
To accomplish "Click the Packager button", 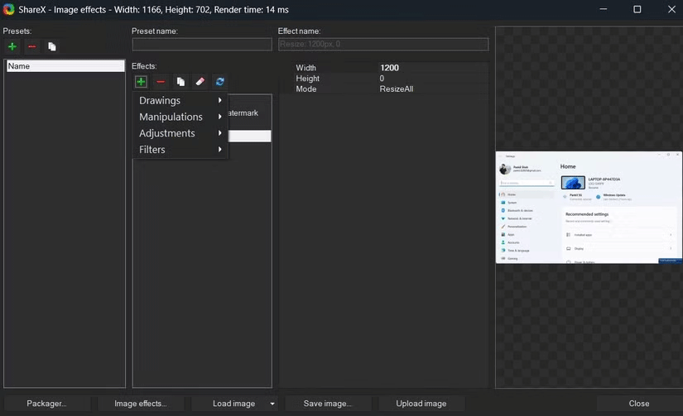I will coord(46,404).
